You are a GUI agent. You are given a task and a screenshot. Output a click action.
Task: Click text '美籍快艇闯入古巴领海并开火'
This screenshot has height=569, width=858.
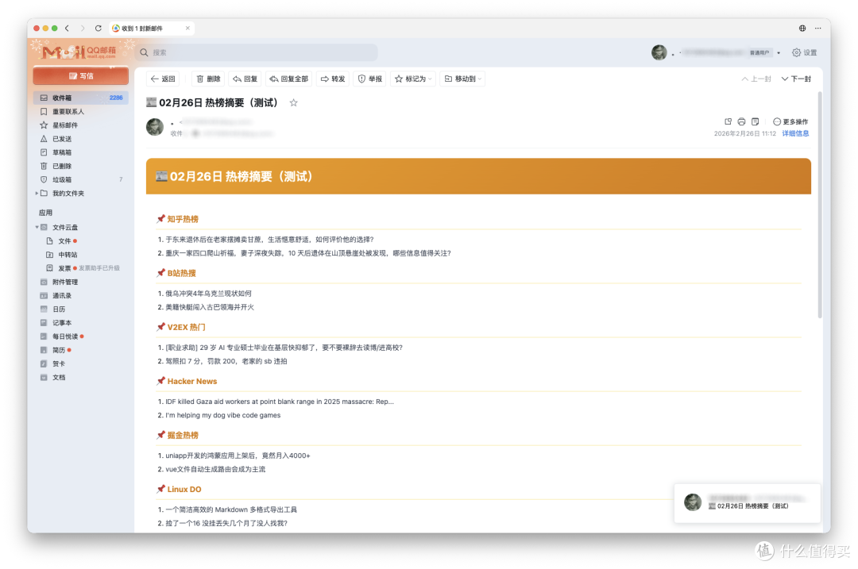(210, 307)
